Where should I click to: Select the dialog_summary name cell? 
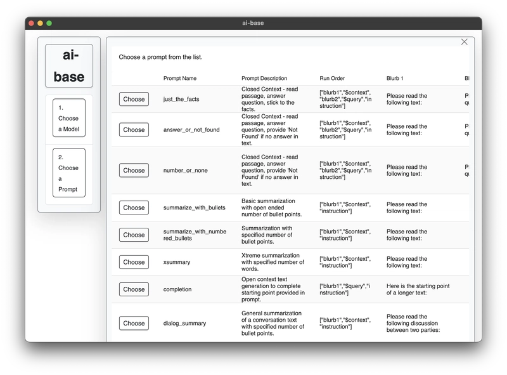tap(184, 323)
